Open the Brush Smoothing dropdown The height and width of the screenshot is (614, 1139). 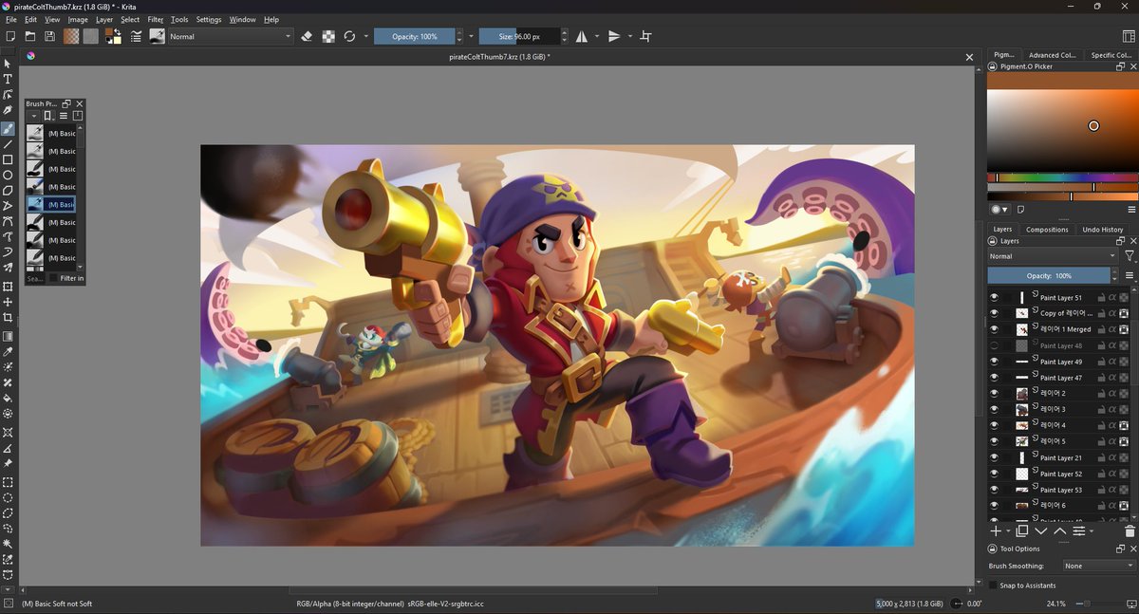click(1098, 566)
